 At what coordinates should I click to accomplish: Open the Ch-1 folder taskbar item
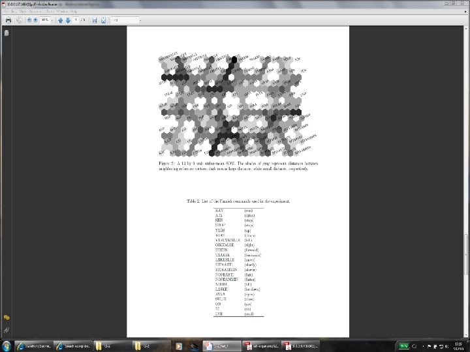coord(112,346)
